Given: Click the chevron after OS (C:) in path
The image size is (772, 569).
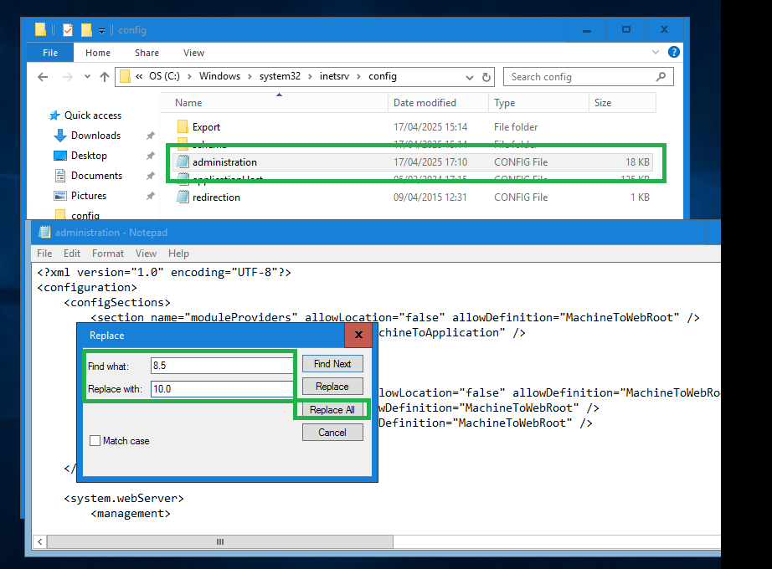Looking at the screenshot, I should tap(189, 76).
